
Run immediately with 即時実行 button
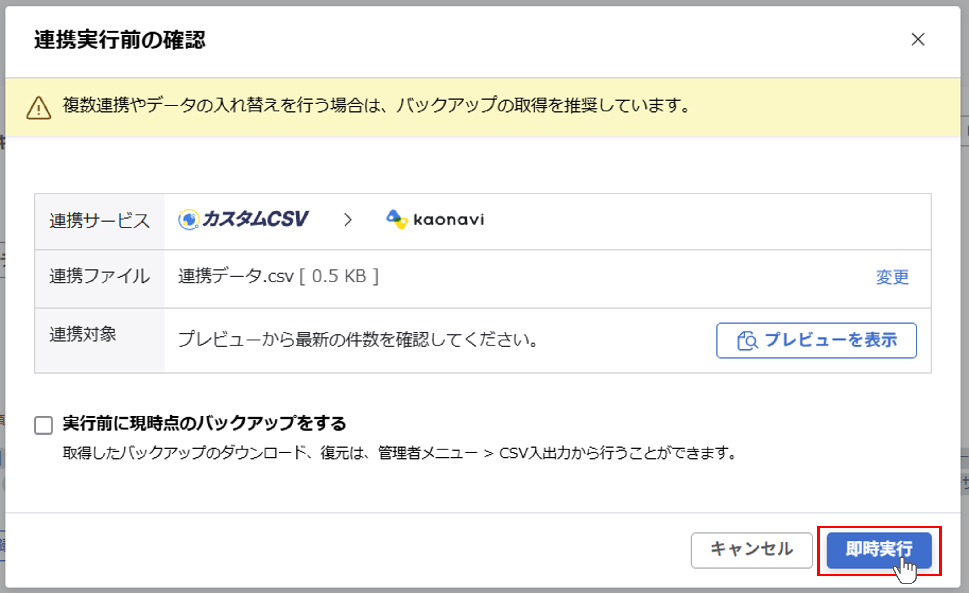click(879, 550)
